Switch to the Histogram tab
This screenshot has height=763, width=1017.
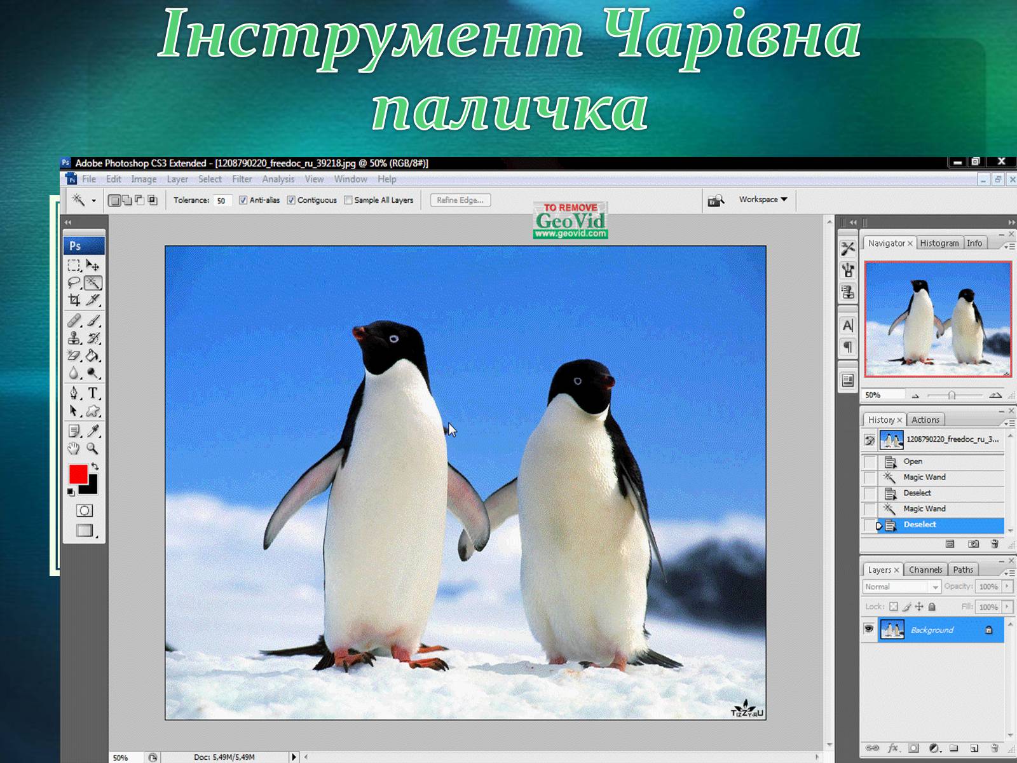[939, 243]
